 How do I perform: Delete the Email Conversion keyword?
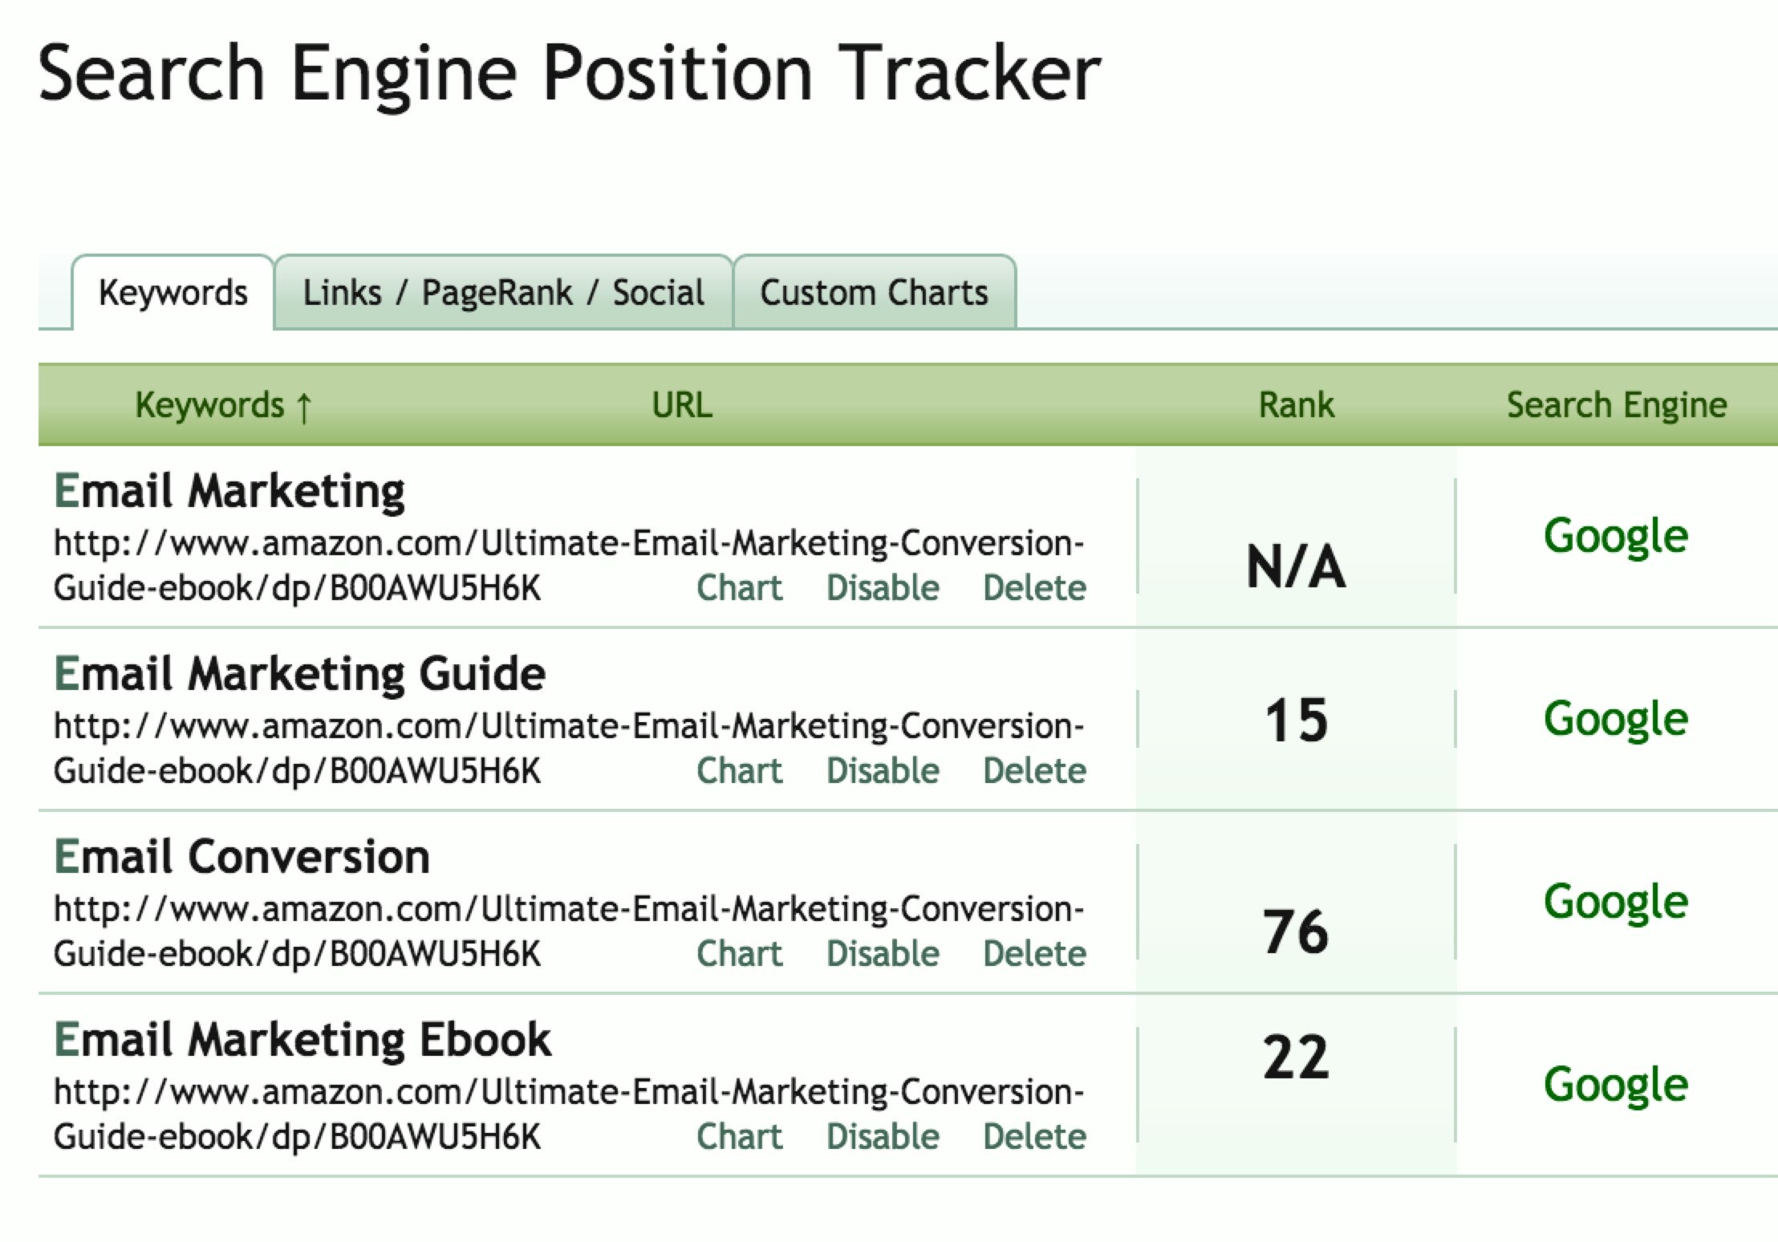[x=1034, y=954]
